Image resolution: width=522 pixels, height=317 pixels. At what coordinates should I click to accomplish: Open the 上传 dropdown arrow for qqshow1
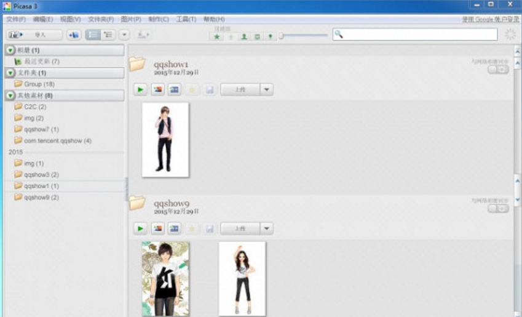pyautogui.click(x=266, y=90)
